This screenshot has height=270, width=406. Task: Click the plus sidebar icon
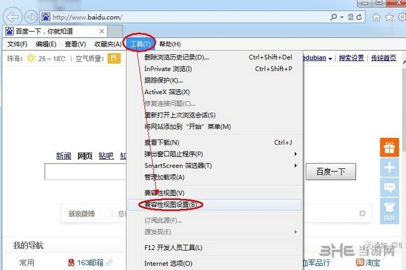(389, 168)
